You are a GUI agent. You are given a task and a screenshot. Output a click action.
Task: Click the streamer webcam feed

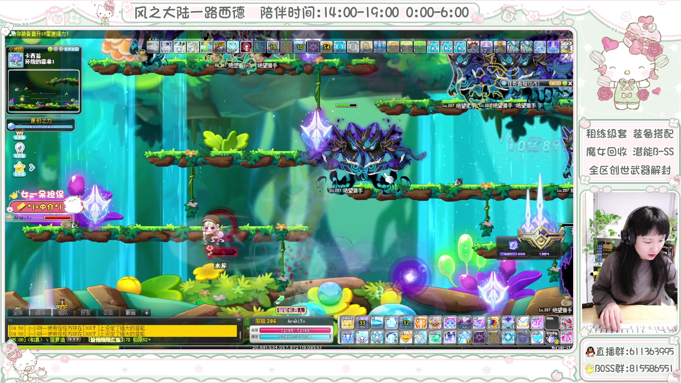coord(630,263)
